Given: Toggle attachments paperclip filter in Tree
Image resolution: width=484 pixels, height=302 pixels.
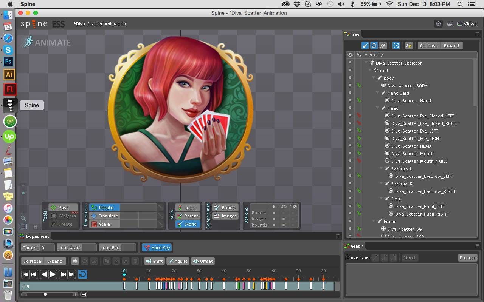Looking at the screenshot, I should click(x=383, y=45).
